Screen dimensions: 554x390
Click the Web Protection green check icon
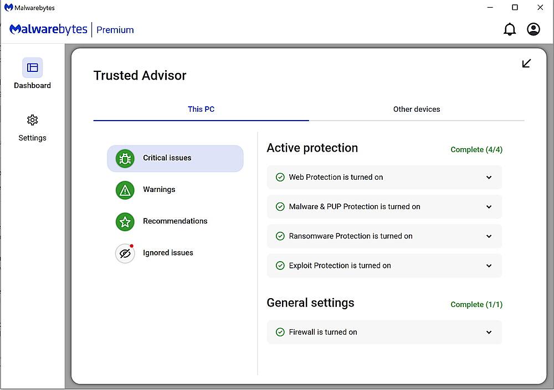coord(280,177)
